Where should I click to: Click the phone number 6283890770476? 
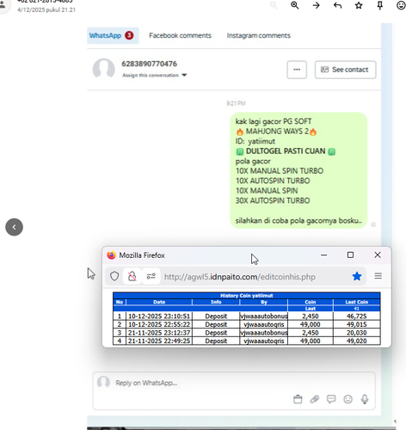(x=149, y=64)
